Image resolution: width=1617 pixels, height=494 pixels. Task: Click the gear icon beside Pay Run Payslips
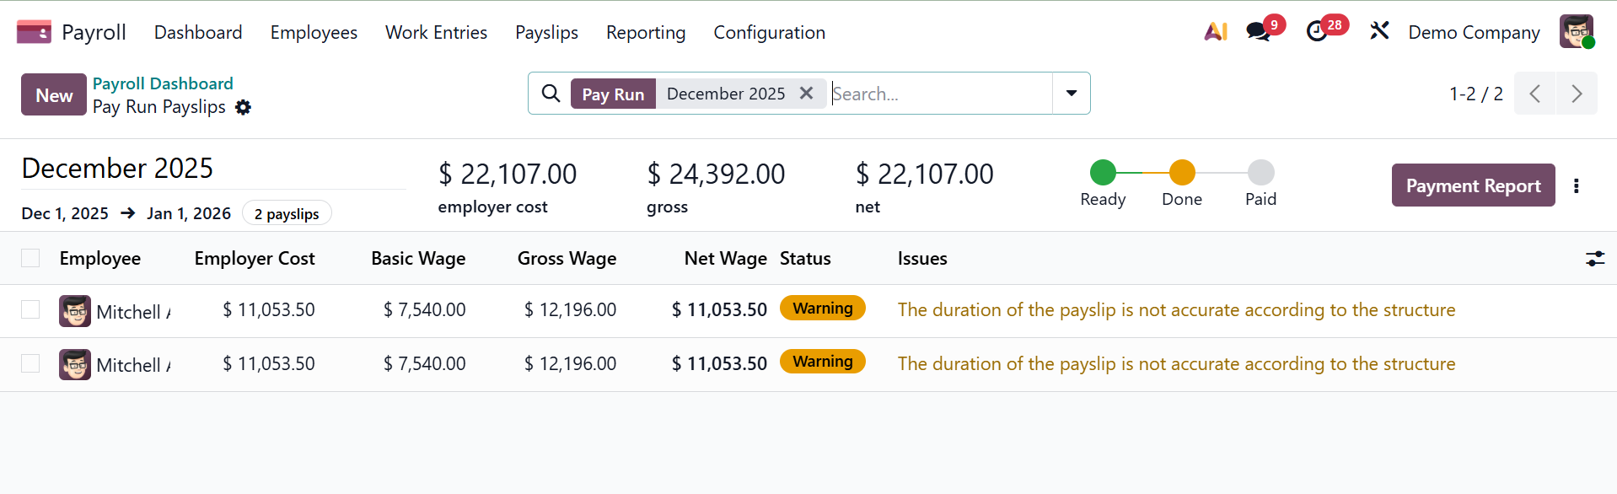pos(243,107)
